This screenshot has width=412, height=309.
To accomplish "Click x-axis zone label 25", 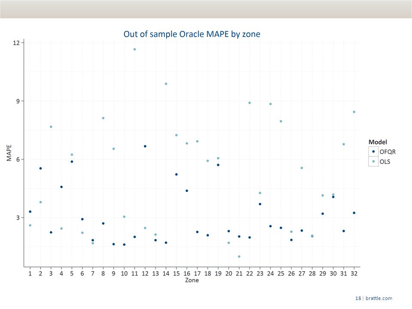I will click(281, 273).
